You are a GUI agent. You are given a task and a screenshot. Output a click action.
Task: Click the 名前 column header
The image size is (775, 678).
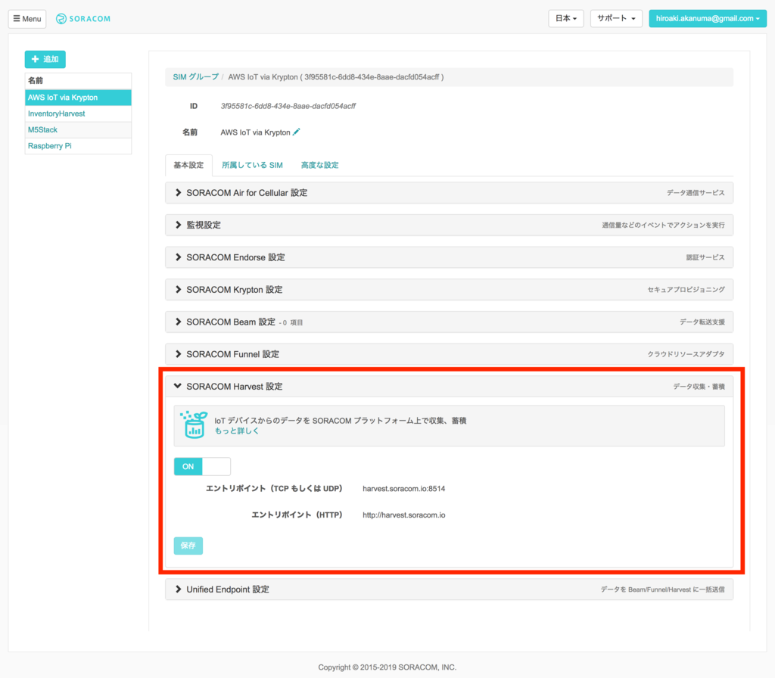pyautogui.click(x=78, y=80)
